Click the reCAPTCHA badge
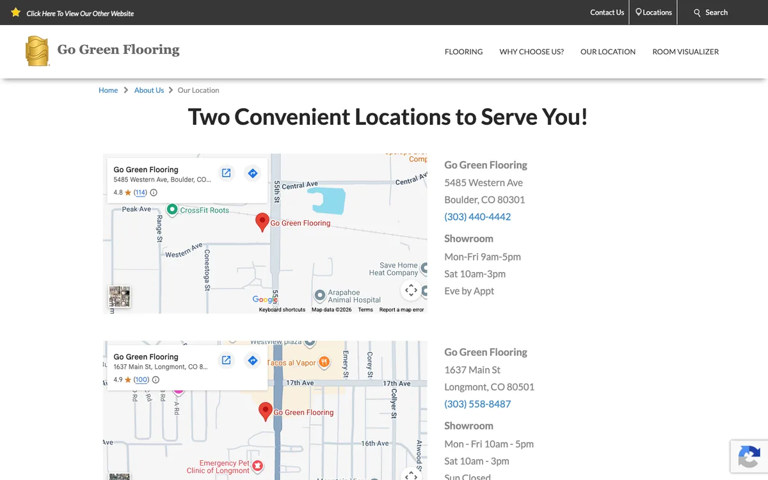768x480 pixels. pos(749,456)
